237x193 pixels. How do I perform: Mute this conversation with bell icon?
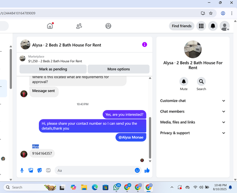tap(183, 82)
